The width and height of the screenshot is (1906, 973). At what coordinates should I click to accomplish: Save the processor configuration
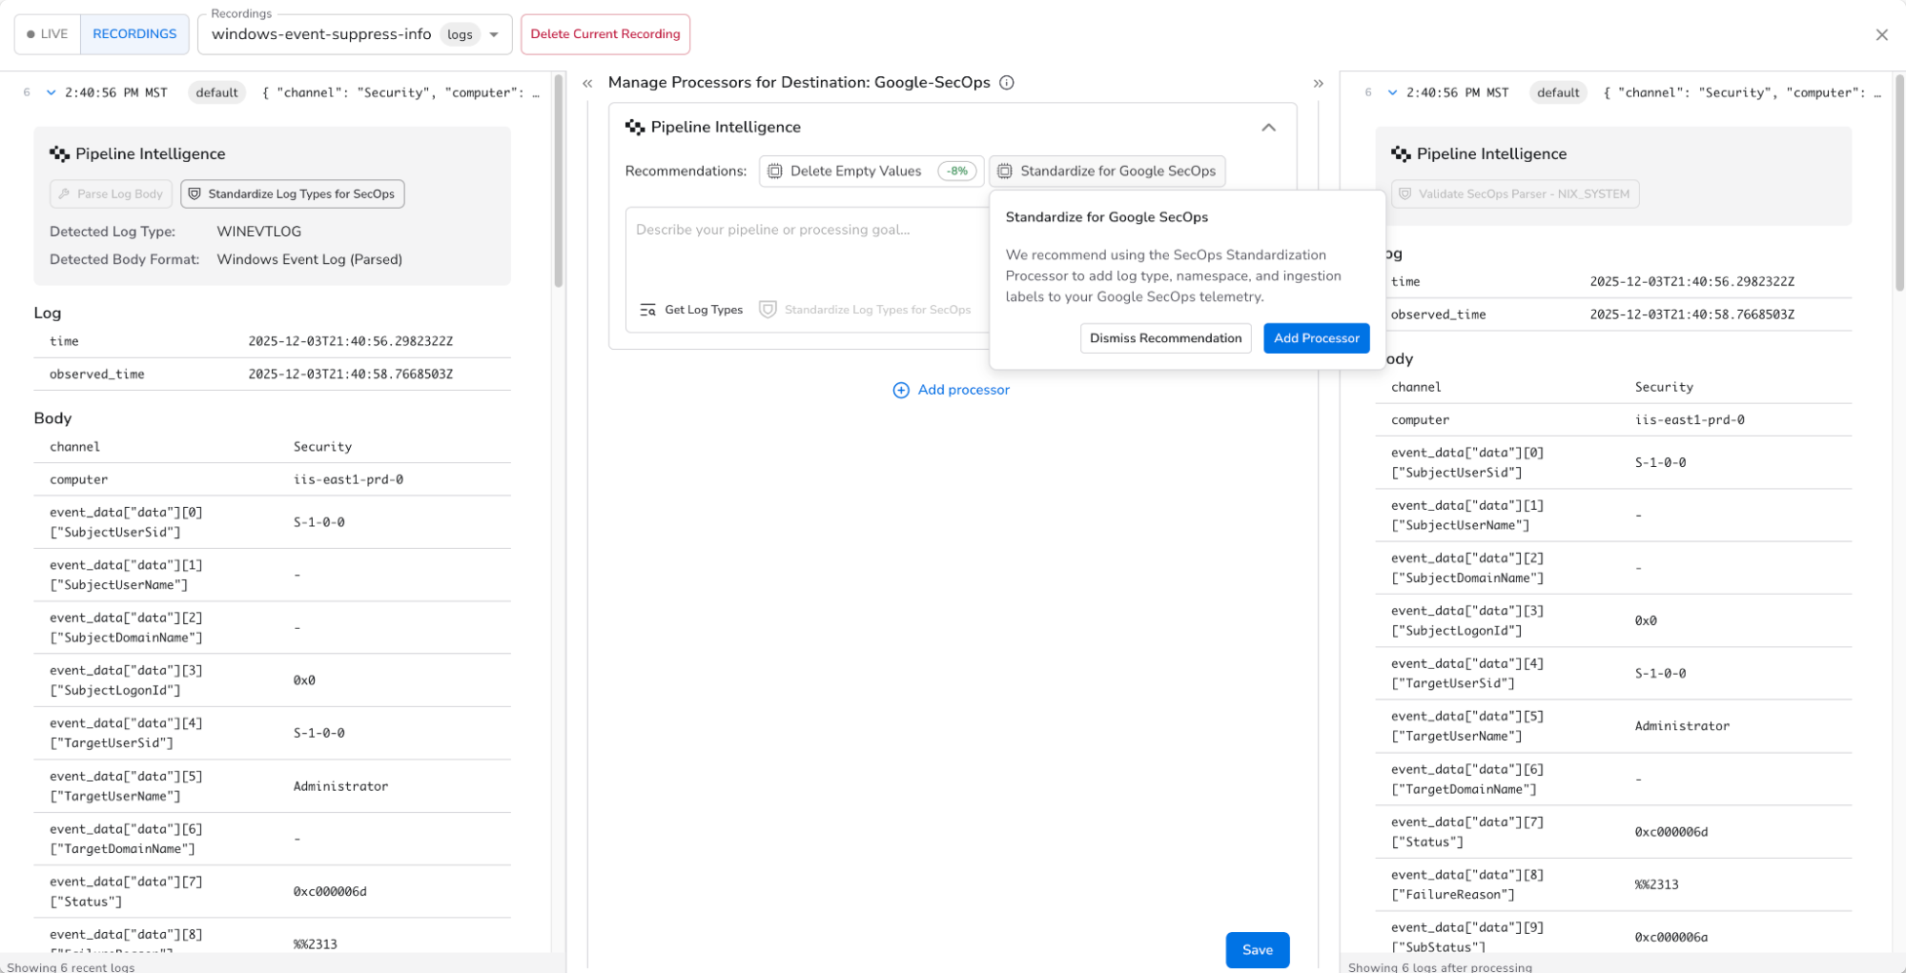(x=1257, y=949)
